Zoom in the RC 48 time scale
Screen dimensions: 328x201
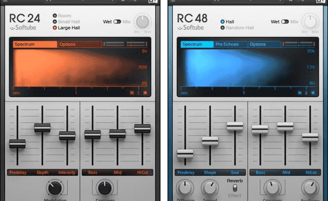[313, 93]
